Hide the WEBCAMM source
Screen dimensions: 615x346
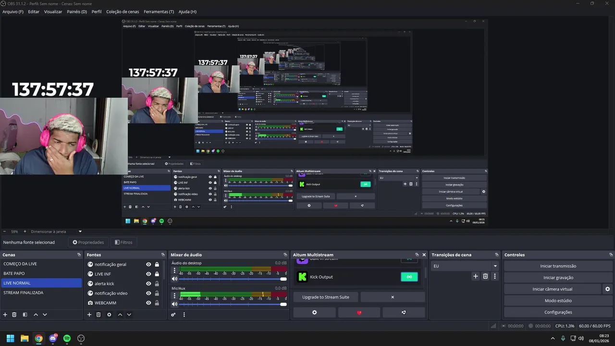[x=148, y=303]
